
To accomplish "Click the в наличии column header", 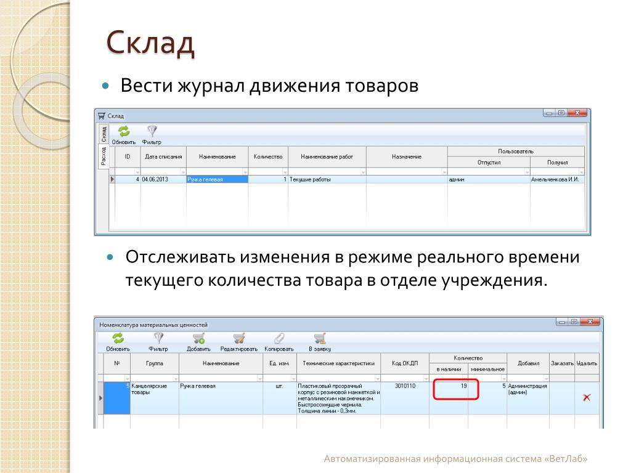I will click(x=449, y=369).
